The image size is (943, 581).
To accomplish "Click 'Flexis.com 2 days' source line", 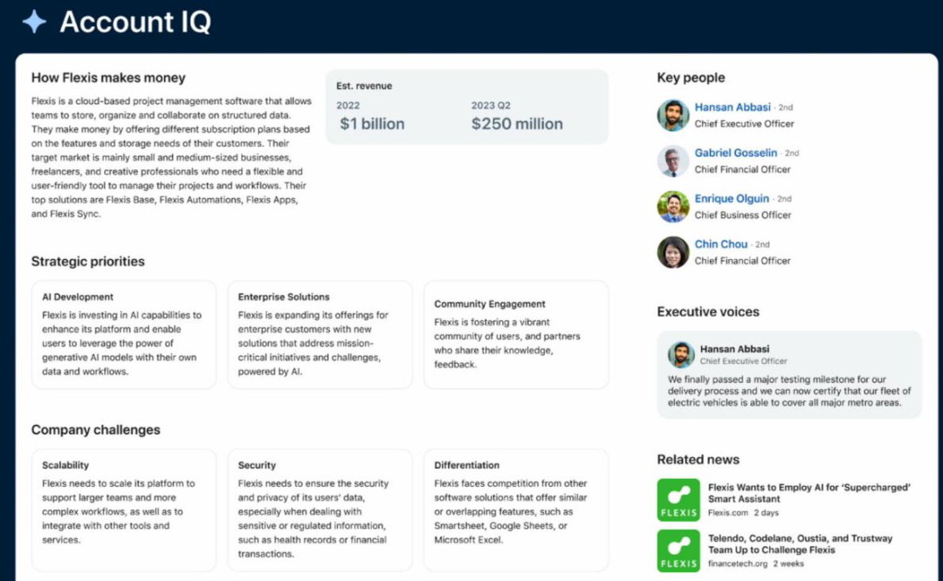I will tap(743, 513).
